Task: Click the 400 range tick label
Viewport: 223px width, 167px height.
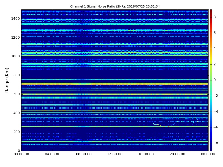Action: [16, 113]
